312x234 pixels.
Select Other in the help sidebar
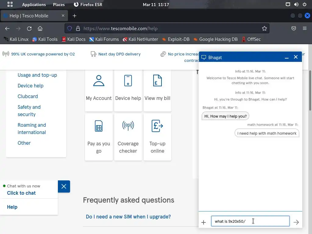tap(24, 143)
